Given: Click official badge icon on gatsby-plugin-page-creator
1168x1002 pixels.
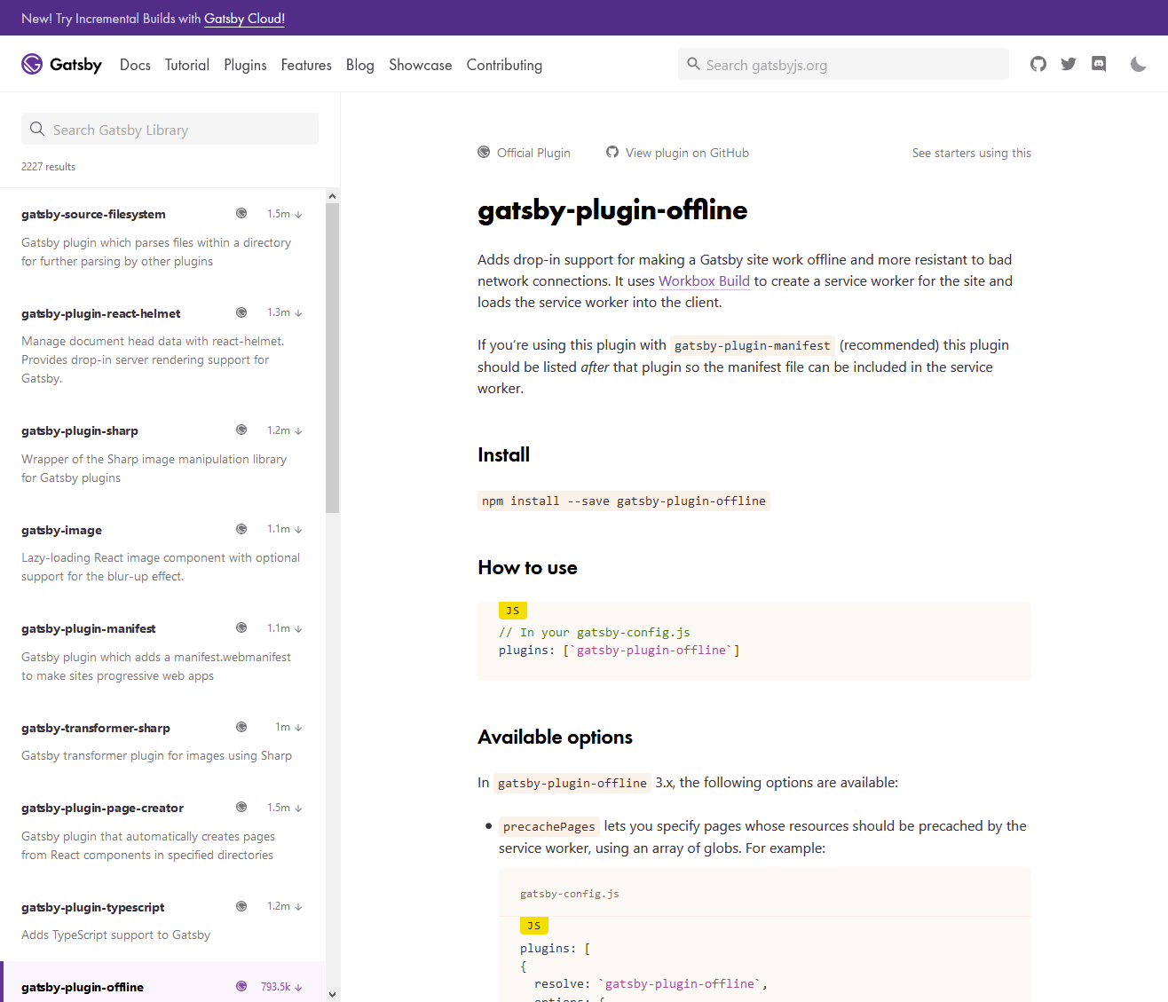Looking at the screenshot, I should pyautogui.click(x=241, y=807).
